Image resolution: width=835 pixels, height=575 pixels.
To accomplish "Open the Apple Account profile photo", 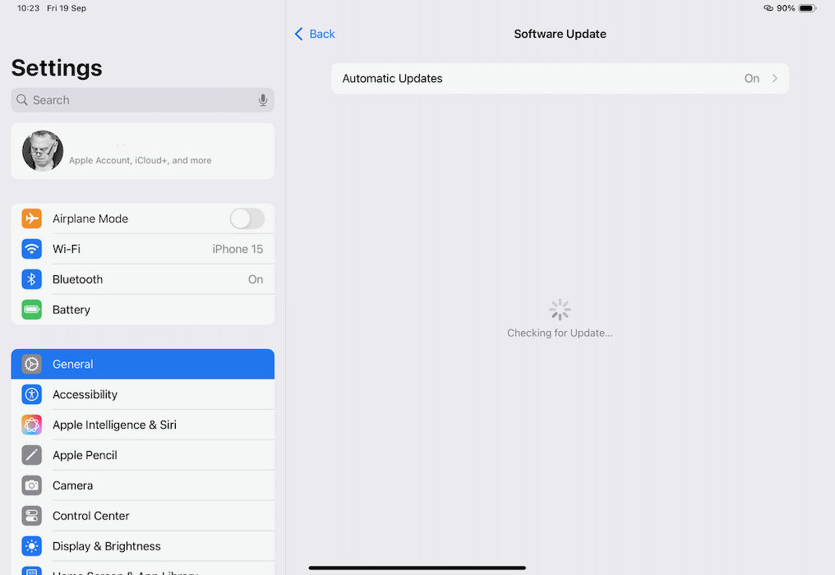I will click(x=43, y=151).
